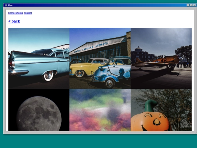Open the Central American Airways hangar photo
Screen dimensions: 197x148
click(x=100, y=58)
